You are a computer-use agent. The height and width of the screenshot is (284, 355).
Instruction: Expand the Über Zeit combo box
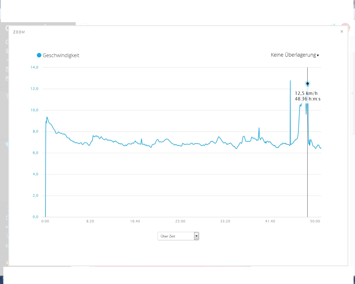click(196, 236)
